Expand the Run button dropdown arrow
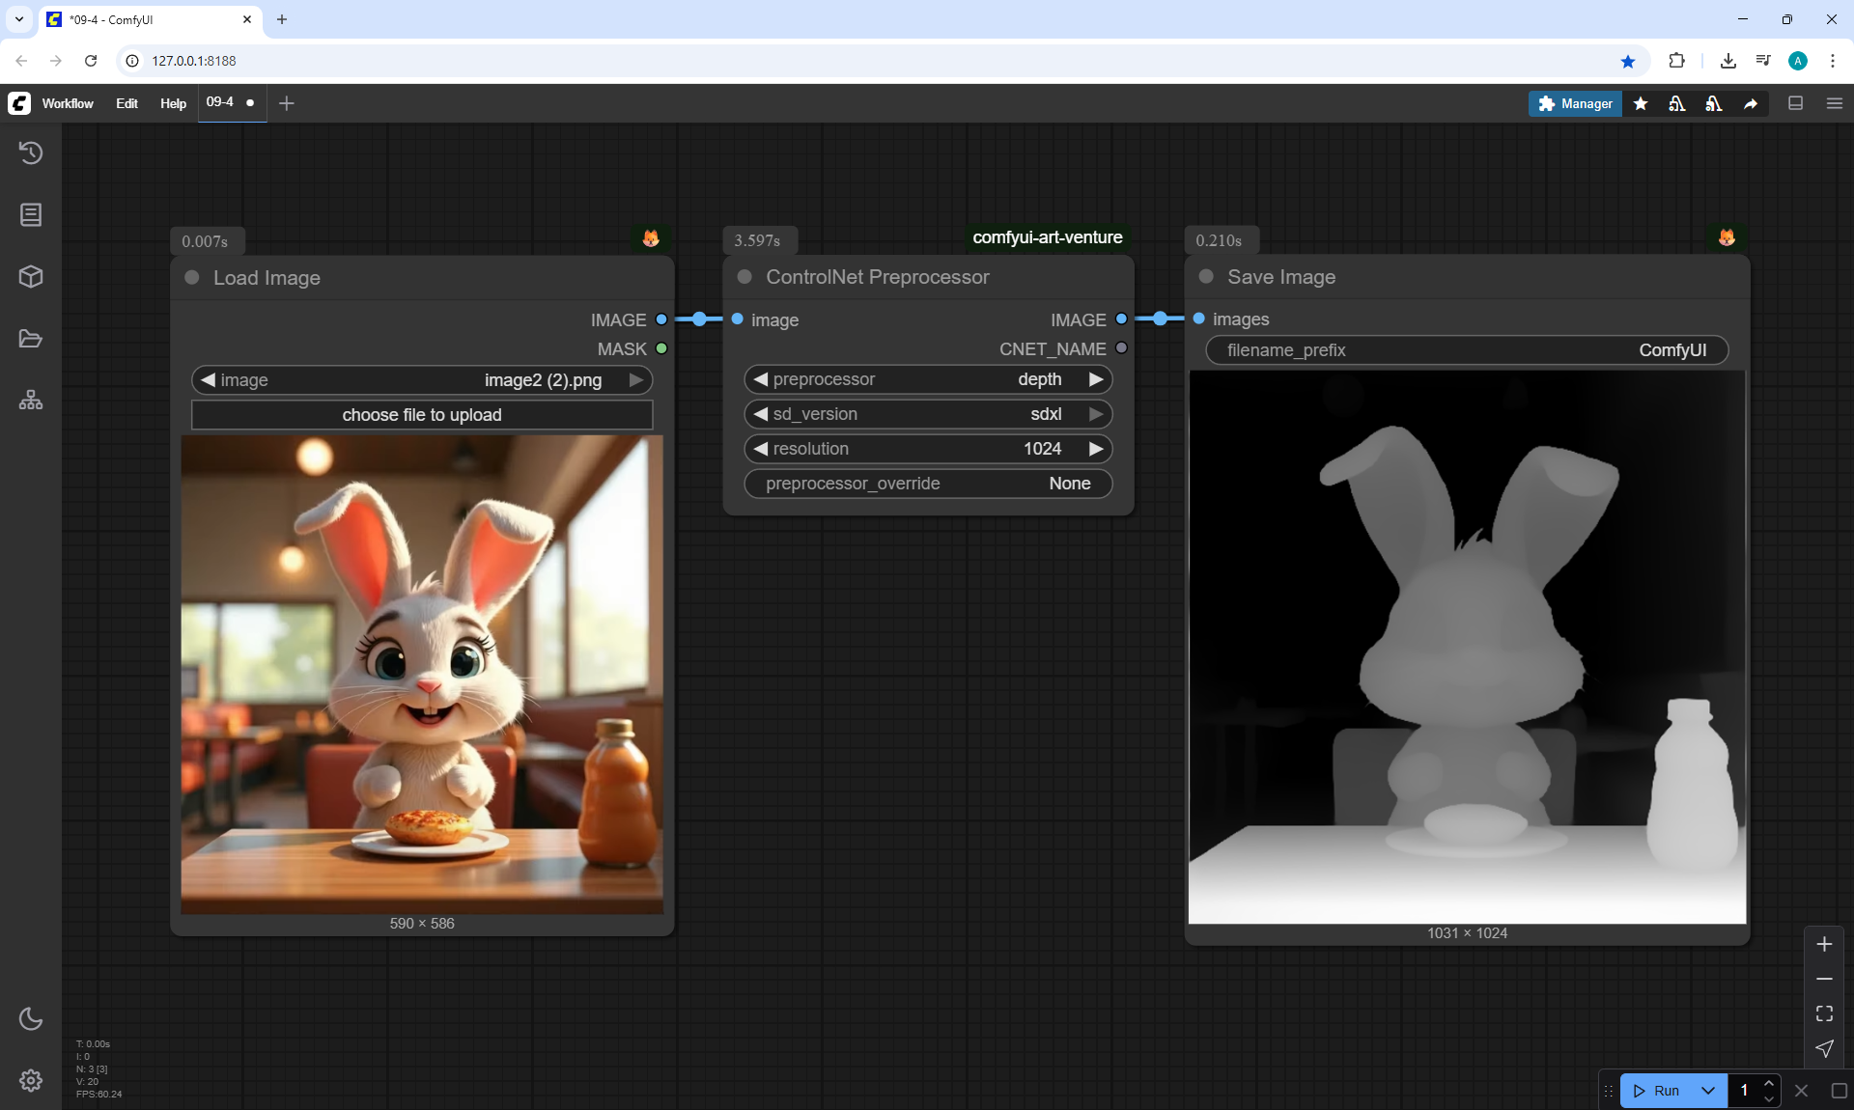1854x1110 pixels. [1707, 1091]
